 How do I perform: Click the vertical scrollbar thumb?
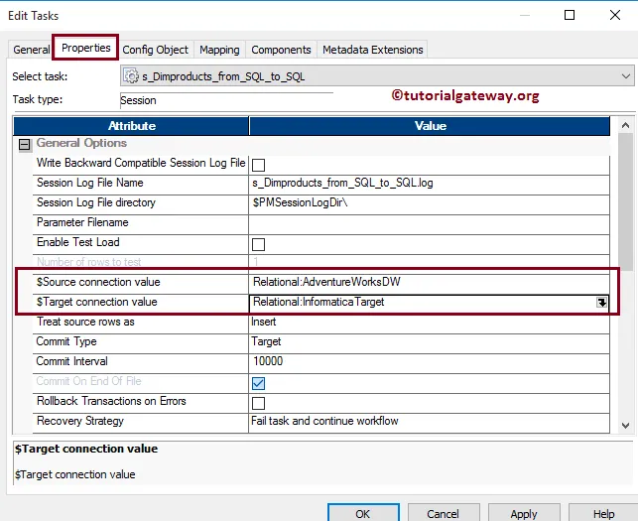[x=625, y=201]
